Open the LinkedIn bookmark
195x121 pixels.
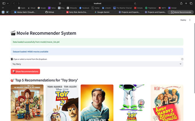point(106,8)
